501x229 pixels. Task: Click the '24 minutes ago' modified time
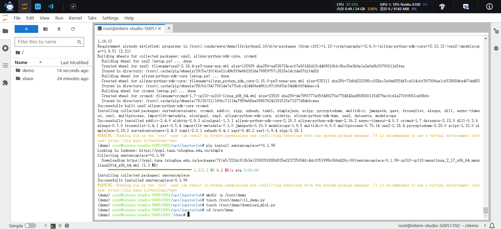coord(73,79)
